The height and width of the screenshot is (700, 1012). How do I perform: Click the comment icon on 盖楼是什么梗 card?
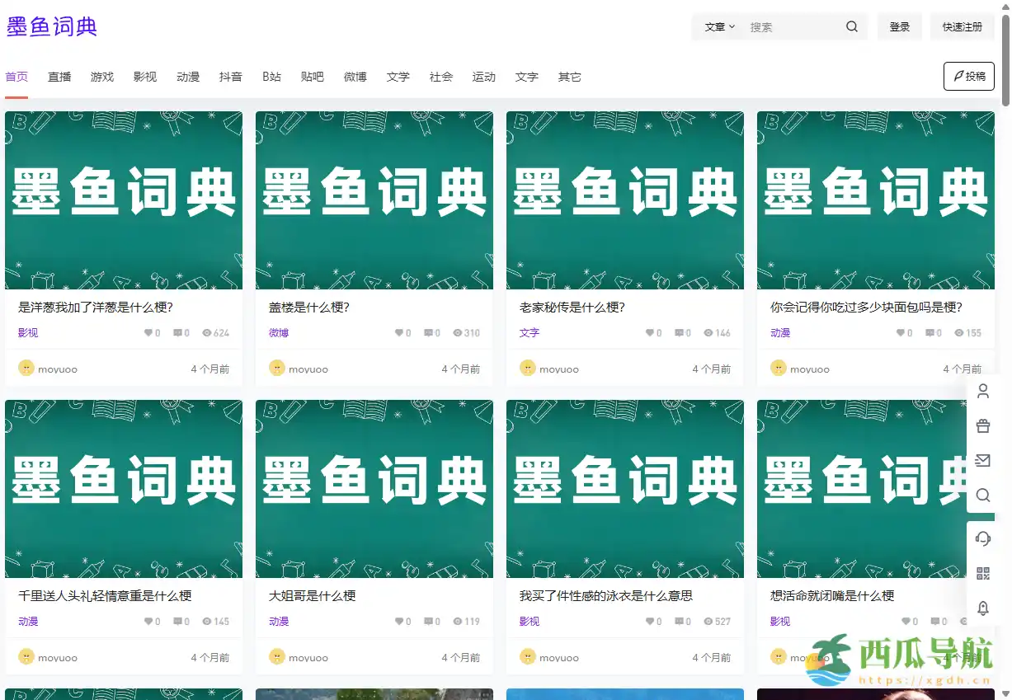point(427,333)
